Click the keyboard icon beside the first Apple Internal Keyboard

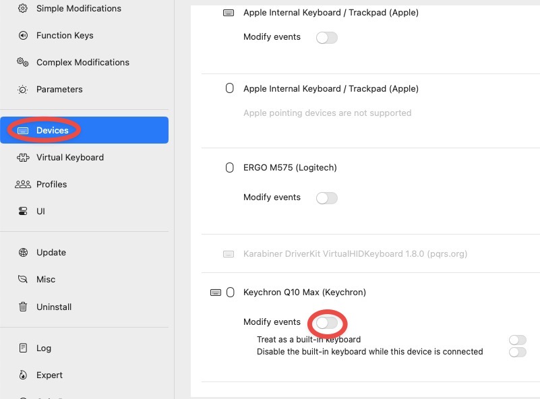229,13
